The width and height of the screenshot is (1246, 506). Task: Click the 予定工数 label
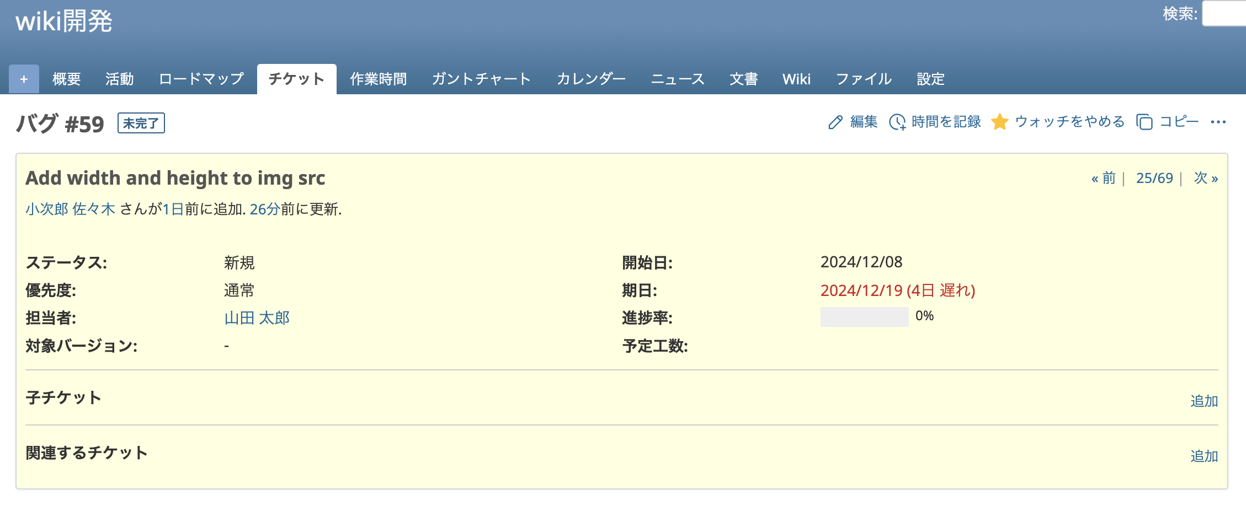[x=655, y=346]
